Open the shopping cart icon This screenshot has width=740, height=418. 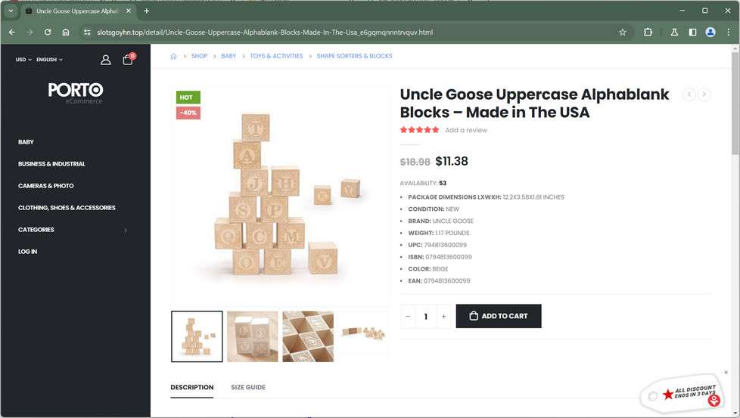[x=127, y=60]
